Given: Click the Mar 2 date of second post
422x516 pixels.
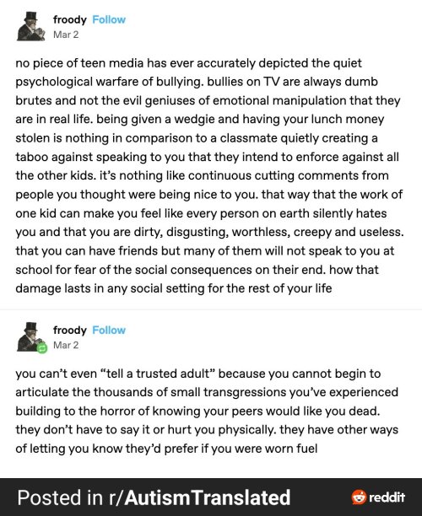Looking at the screenshot, I should 66,345.
